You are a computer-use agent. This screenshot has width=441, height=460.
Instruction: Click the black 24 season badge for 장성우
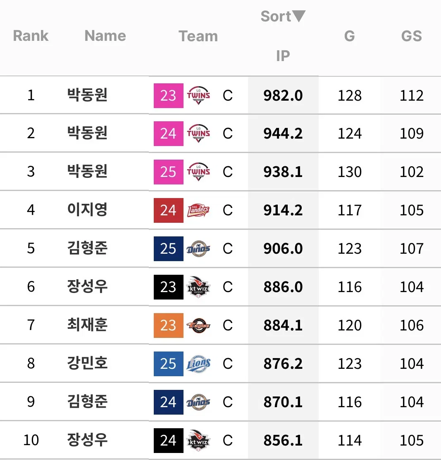click(x=169, y=440)
